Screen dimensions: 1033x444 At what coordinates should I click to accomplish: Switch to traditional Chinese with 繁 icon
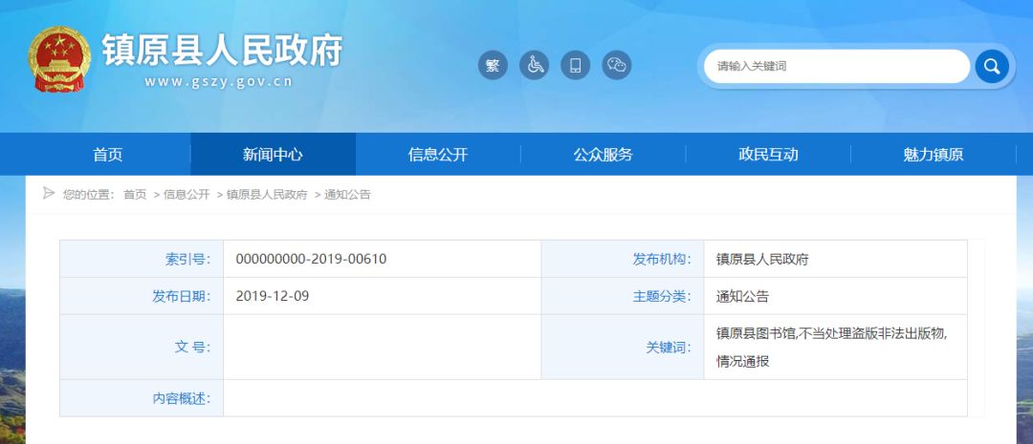click(493, 65)
